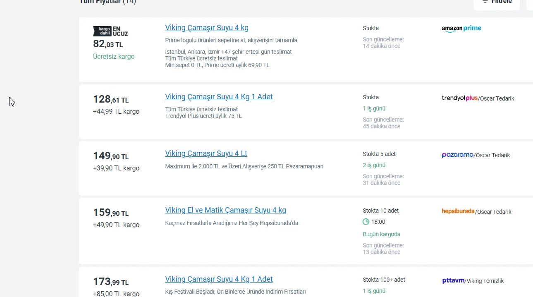Click 'Trendyol Plus ücreti aylık 75 TL' text
This screenshot has width=533, height=297.
pyautogui.click(x=203, y=116)
